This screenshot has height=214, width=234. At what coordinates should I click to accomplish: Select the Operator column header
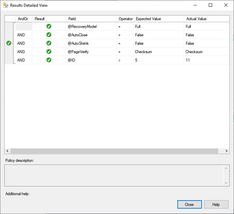tap(125, 19)
